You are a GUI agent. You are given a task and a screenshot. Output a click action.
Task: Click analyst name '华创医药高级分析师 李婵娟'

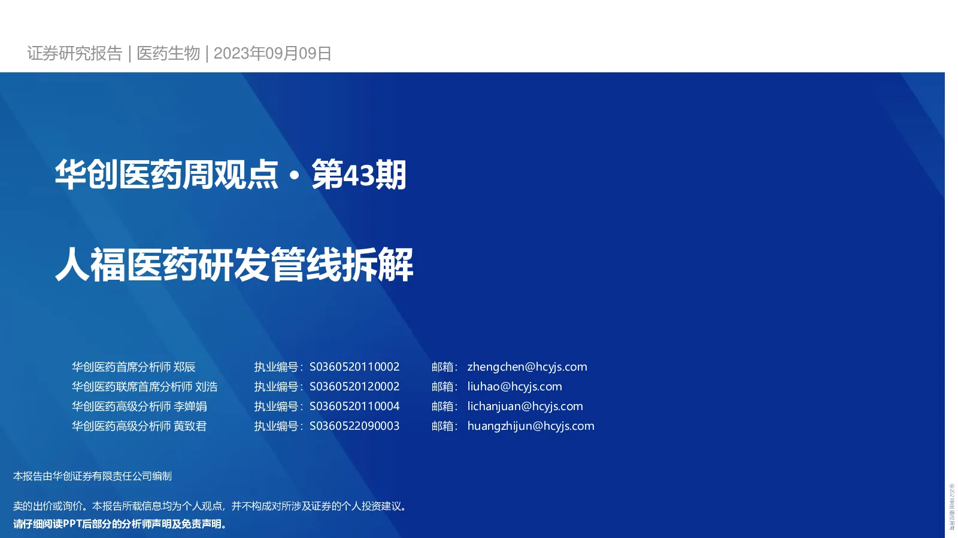pos(139,406)
